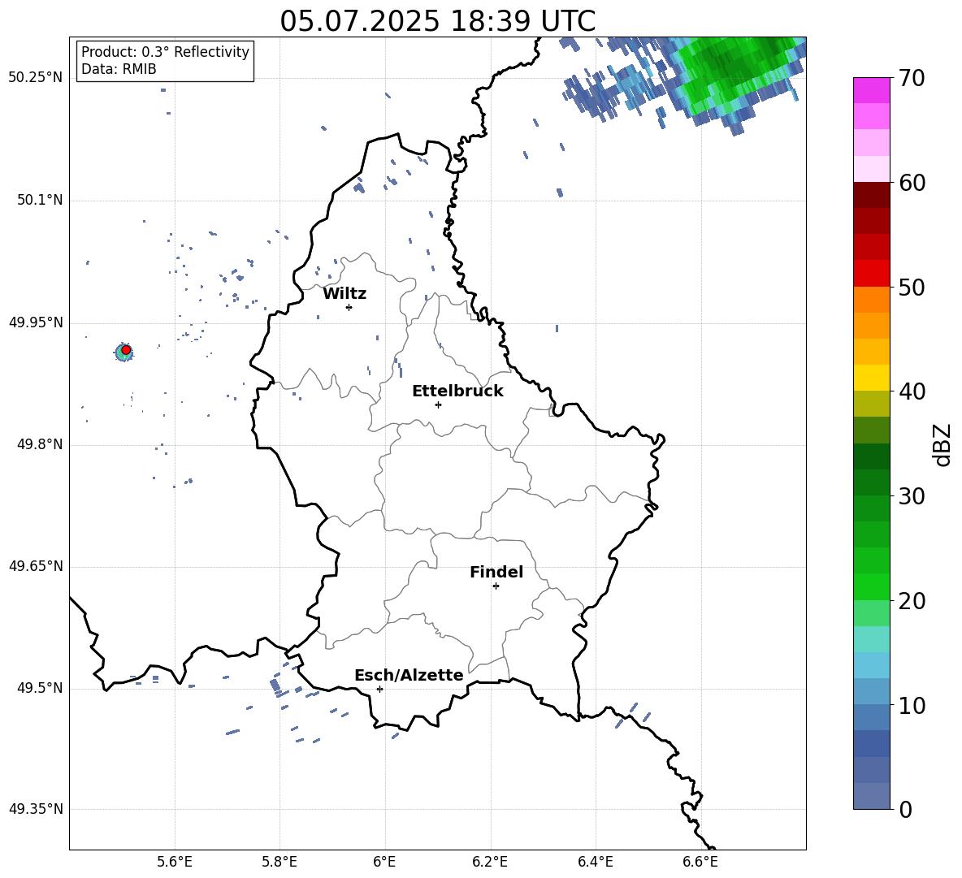Click the red dot marker on the radar map
This screenshot has width=962, height=878.
(126, 350)
